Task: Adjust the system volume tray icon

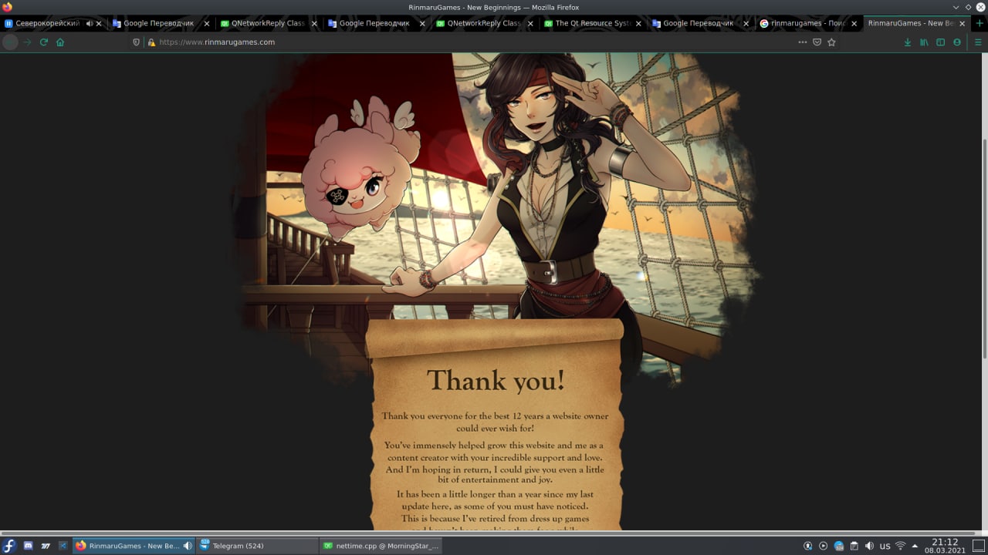Action: coord(870,546)
